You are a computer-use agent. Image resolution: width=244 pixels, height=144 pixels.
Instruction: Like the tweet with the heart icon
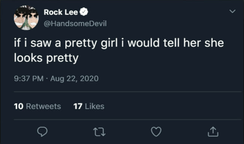156,132
